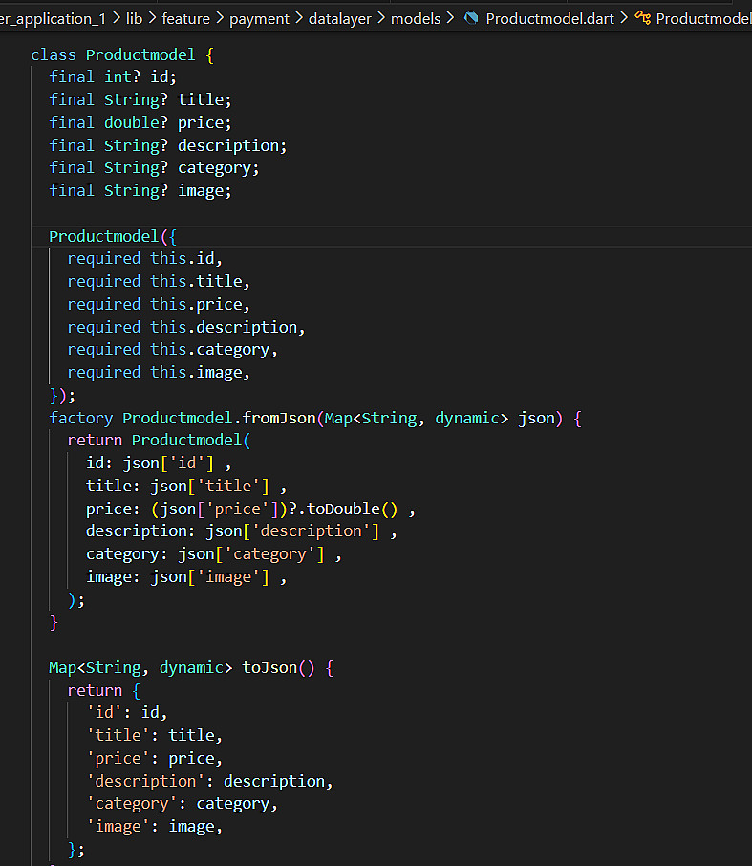Open the feature folder breadcrumb

point(186,18)
